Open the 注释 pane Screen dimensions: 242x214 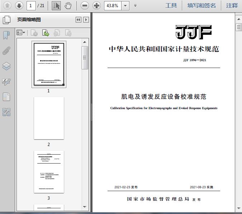[232, 5]
